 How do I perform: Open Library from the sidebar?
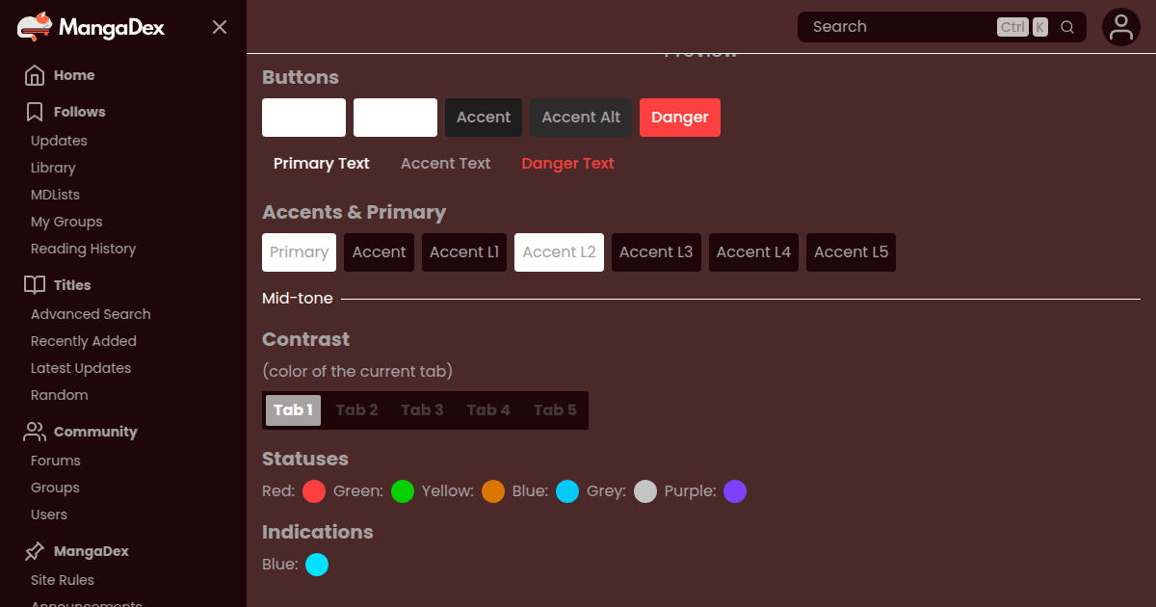click(53, 168)
